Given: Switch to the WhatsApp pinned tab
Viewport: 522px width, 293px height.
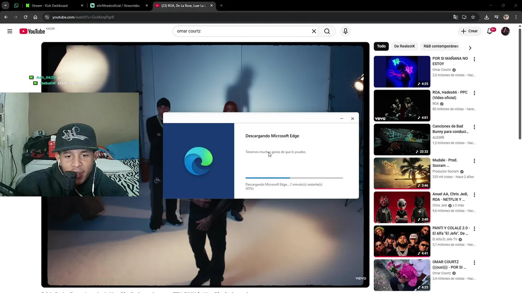Looking at the screenshot, I should tap(16, 6).
